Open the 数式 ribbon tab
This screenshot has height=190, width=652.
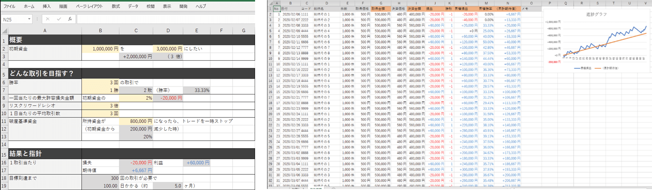(x=116, y=7)
